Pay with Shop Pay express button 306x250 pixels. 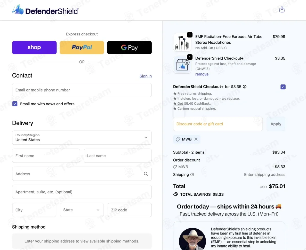pyautogui.click(x=34, y=48)
